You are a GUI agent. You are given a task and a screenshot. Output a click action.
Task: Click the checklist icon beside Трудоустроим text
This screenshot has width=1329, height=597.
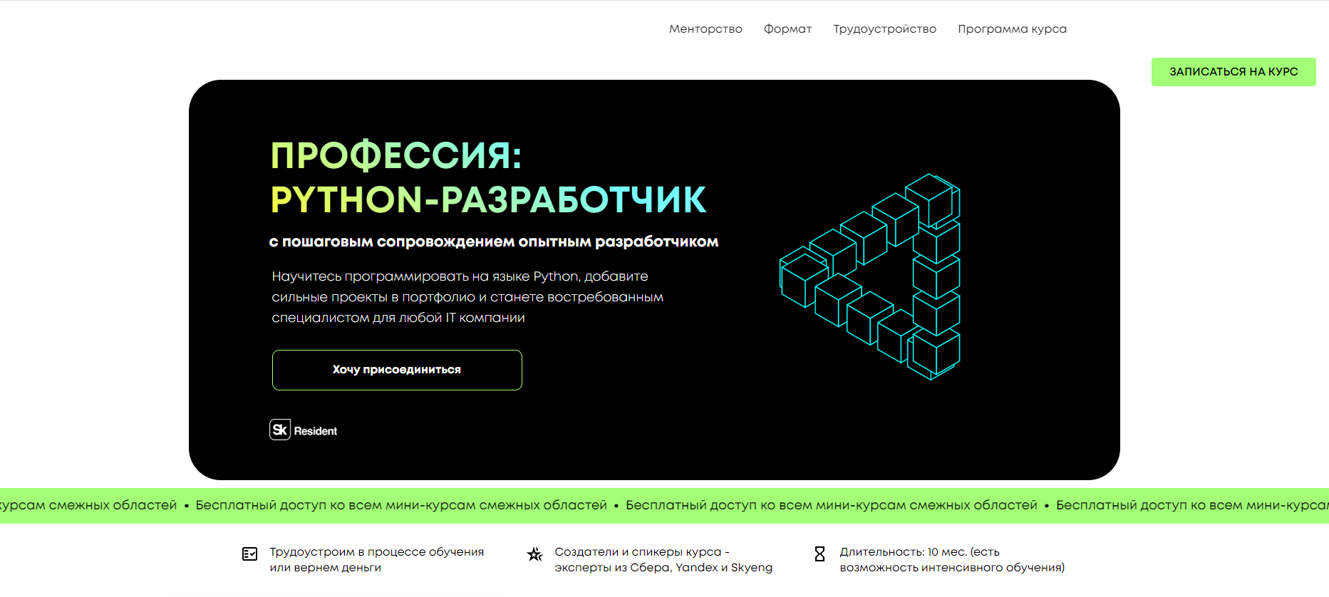click(249, 554)
